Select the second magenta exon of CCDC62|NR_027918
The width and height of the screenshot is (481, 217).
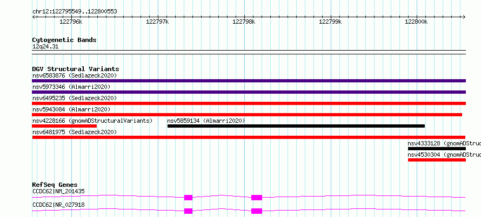pyautogui.click(x=257, y=211)
